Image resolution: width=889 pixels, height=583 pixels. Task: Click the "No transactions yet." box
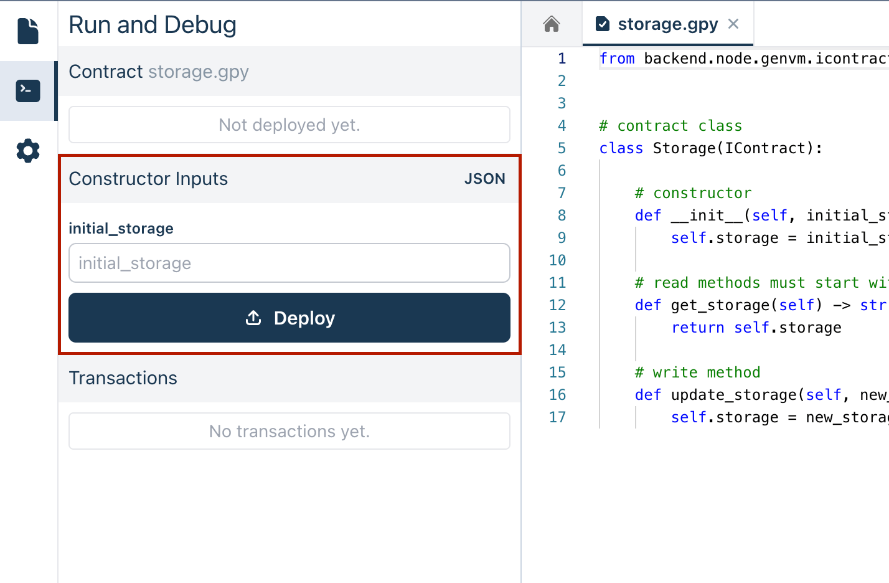[289, 431]
